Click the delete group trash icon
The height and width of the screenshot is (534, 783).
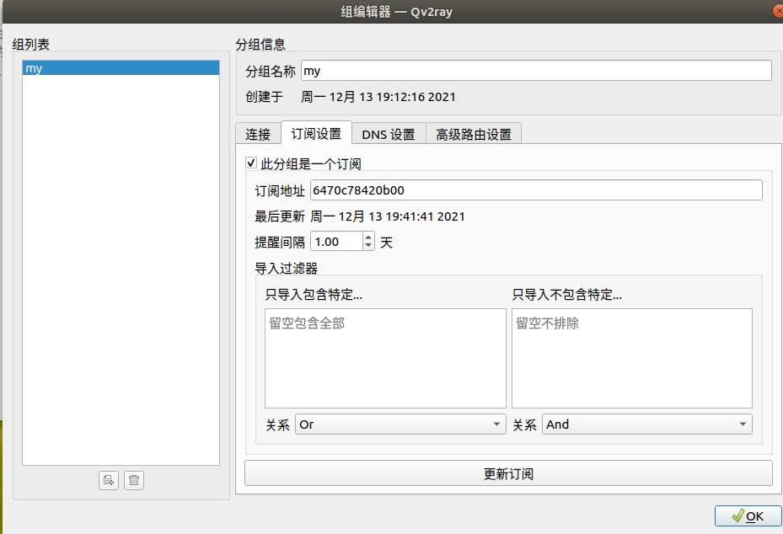tap(134, 481)
